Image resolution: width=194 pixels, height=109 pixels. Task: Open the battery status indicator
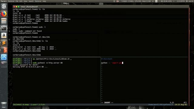coord(166,1)
